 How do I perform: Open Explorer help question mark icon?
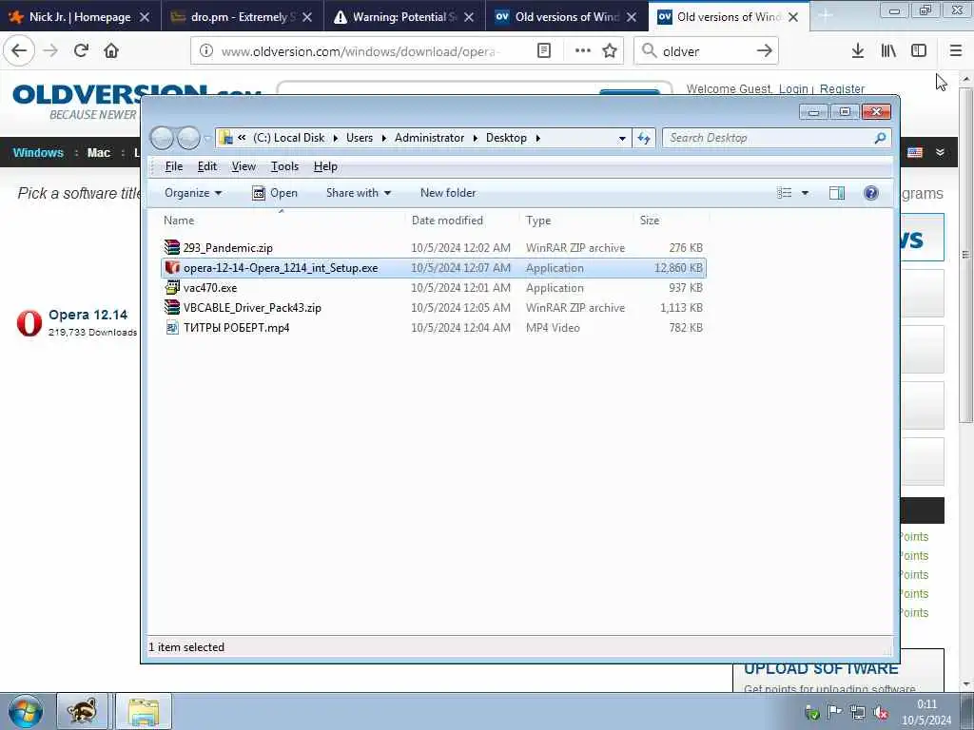coord(871,193)
